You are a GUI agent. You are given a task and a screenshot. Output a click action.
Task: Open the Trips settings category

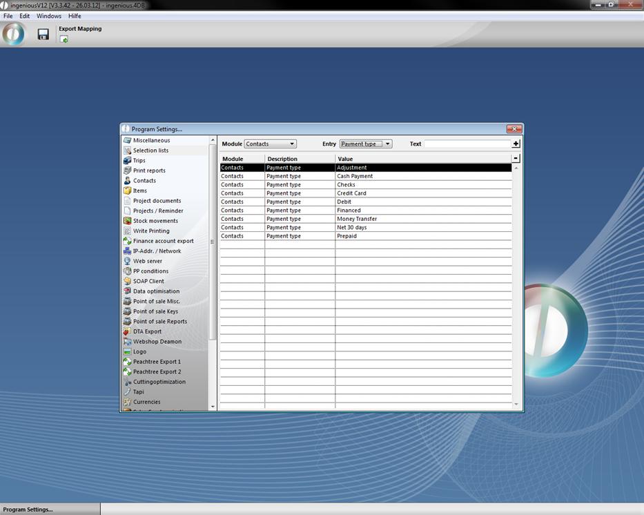tap(139, 160)
